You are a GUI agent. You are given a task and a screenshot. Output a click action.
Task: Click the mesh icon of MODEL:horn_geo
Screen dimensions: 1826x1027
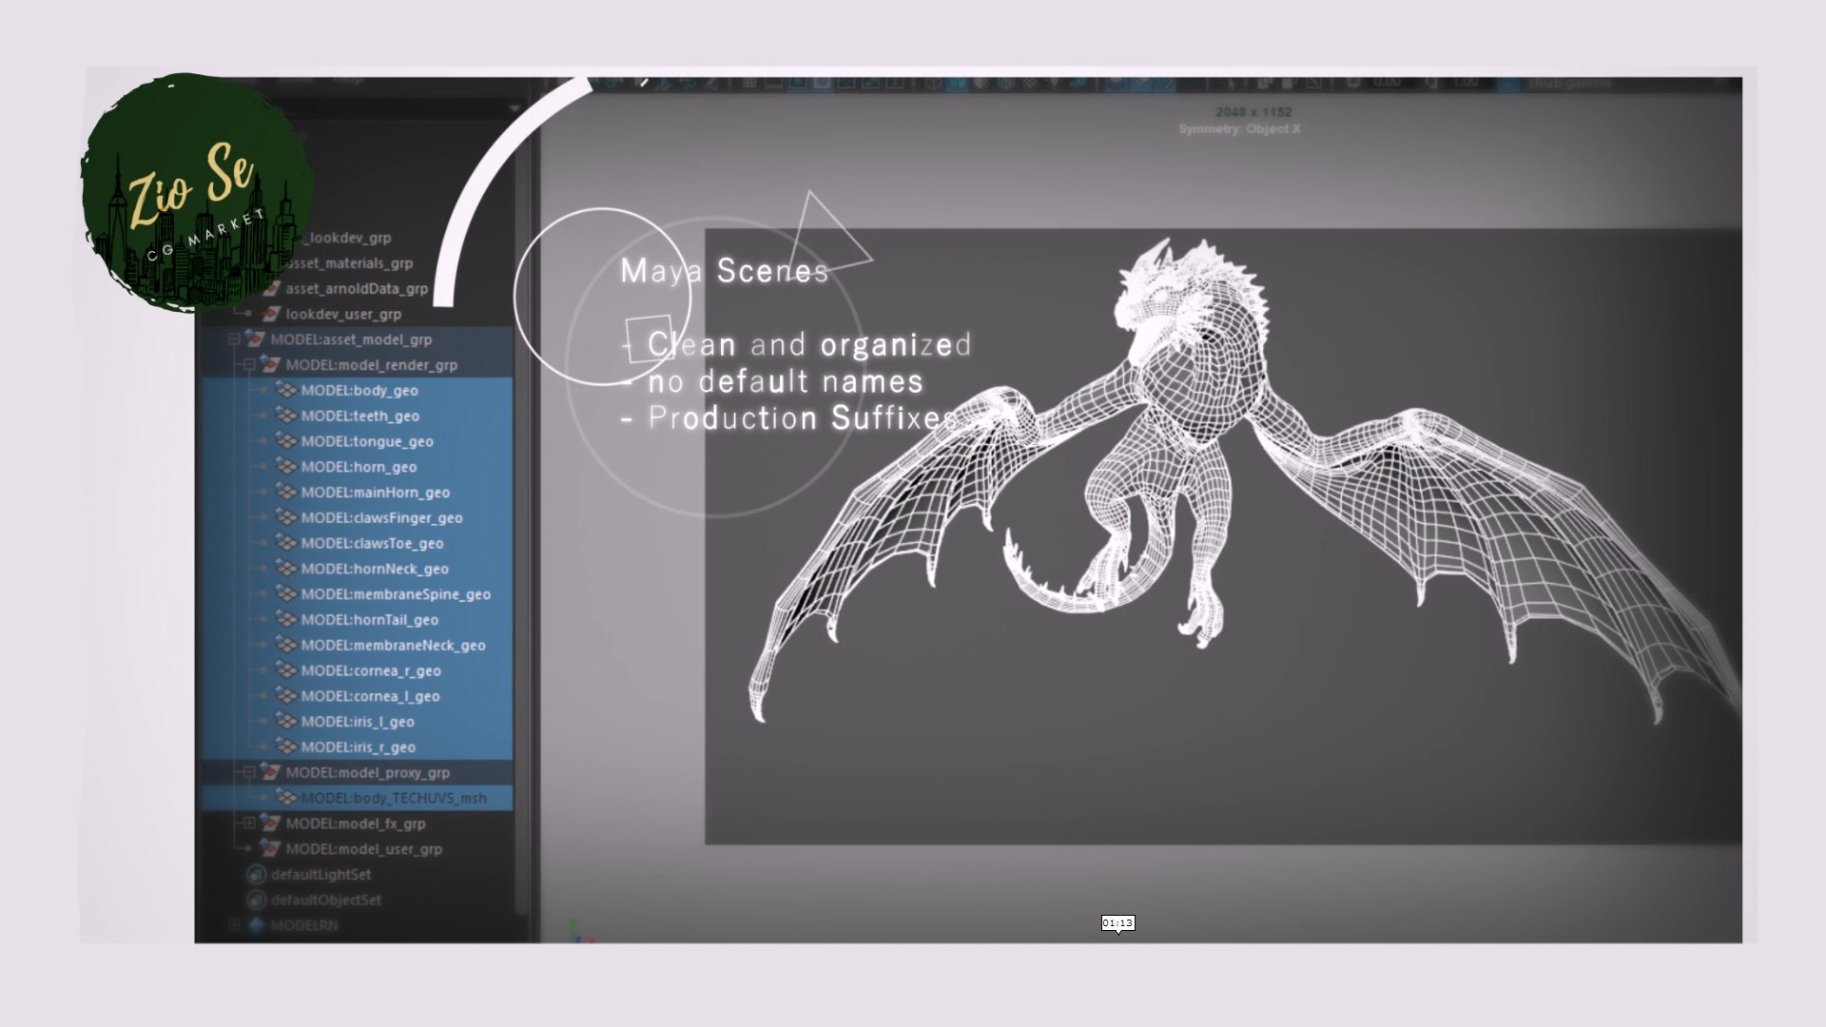[285, 466]
